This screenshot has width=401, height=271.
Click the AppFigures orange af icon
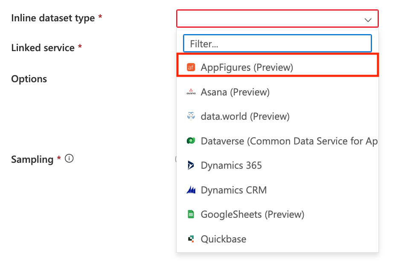point(191,67)
